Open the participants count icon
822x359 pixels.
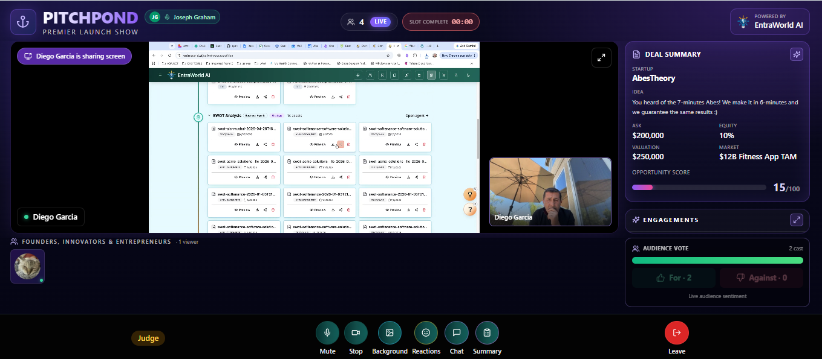click(351, 22)
